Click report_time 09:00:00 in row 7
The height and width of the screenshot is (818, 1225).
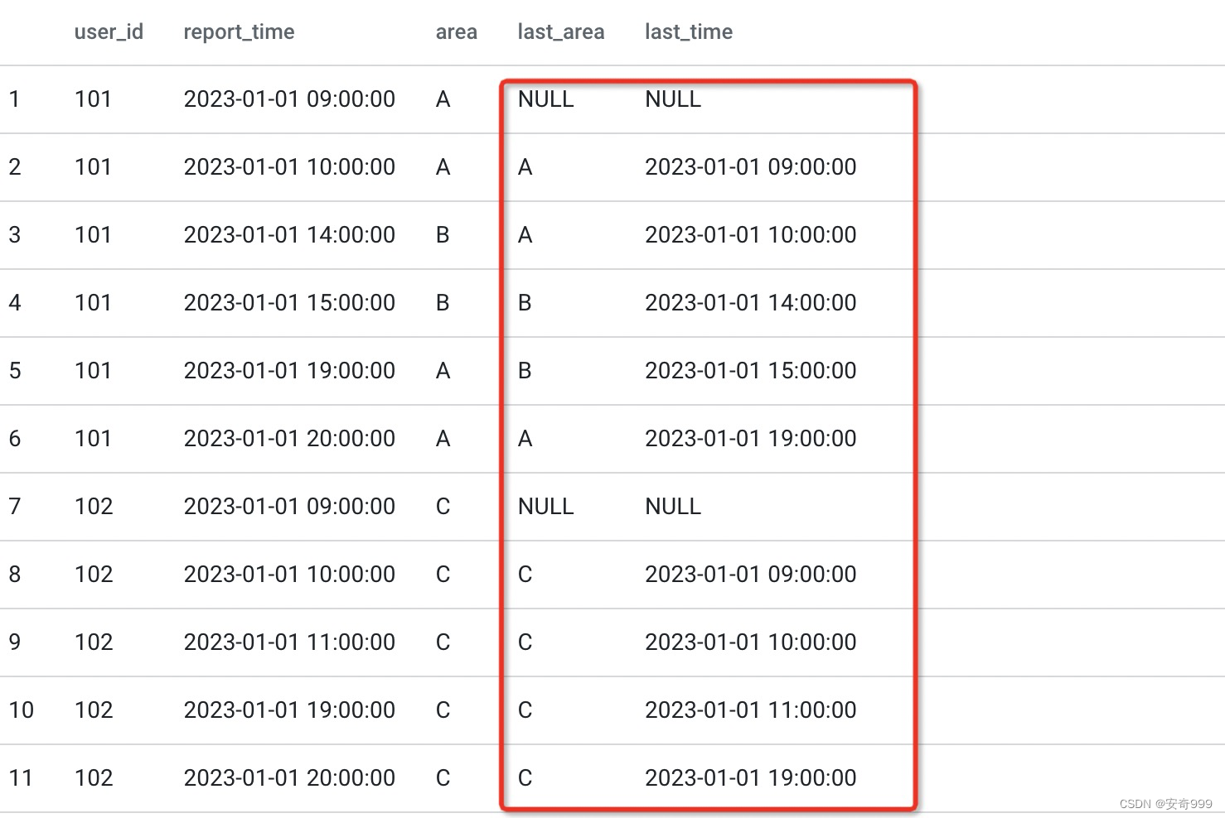tap(289, 507)
